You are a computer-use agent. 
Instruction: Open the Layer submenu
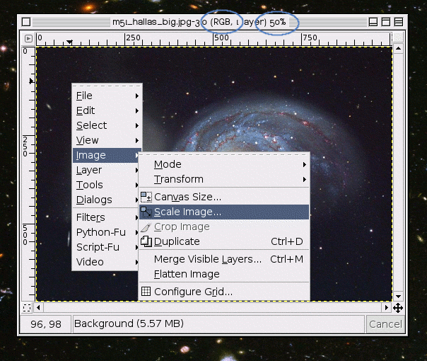89,170
